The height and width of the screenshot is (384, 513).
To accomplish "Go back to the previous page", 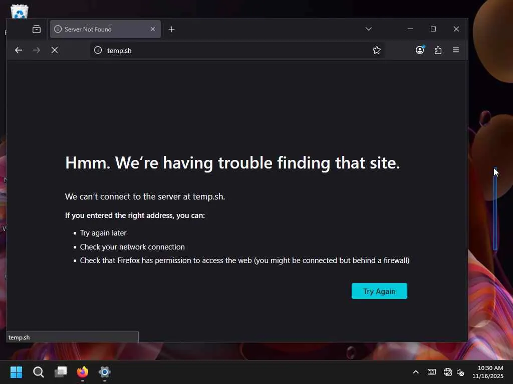I will click(19, 50).
